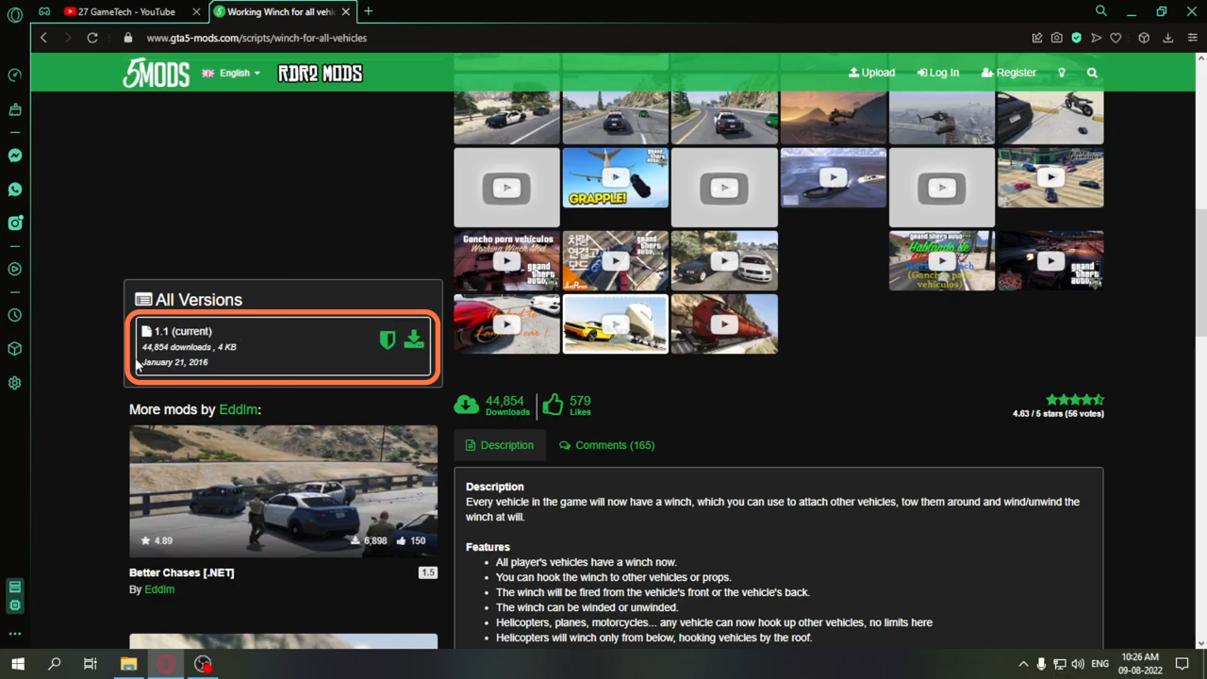Image resolution: width=1207 pixels, height=679 pixels.
Task: Open Opera GX main menu logo
Action: tap(15, 14)
